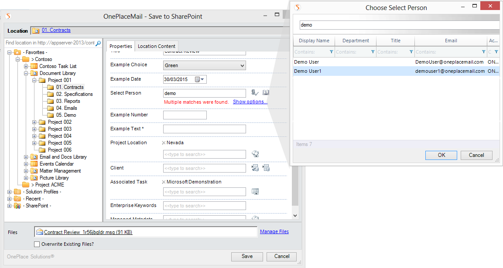The height and width of the screenshot is (268, 503).
Task: Select the Properties tab
Action: tap(120, 46)
